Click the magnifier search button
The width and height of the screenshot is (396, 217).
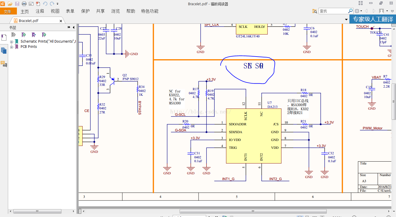click(x=351, y=11)
